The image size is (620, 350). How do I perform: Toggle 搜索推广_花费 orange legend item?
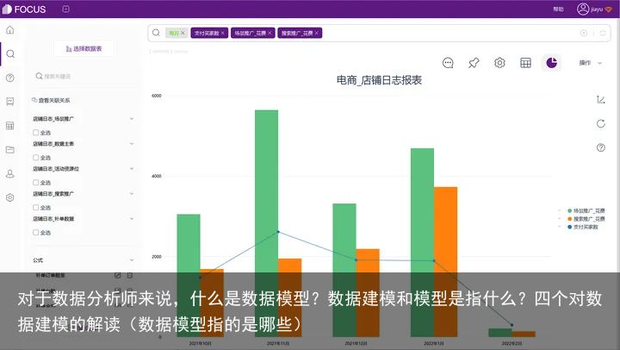586,219
